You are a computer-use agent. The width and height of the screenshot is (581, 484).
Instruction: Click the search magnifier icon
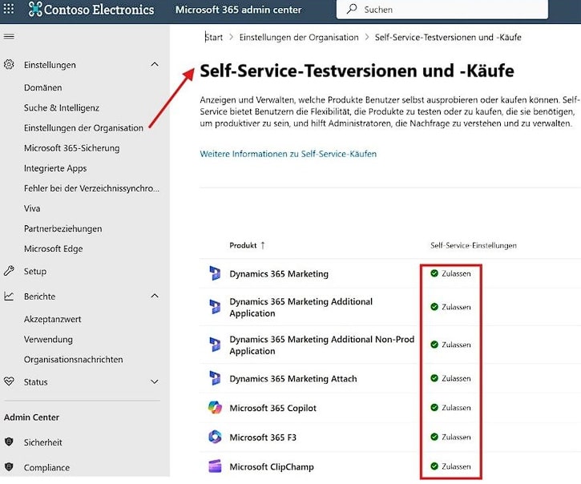[x=352, y=9]
